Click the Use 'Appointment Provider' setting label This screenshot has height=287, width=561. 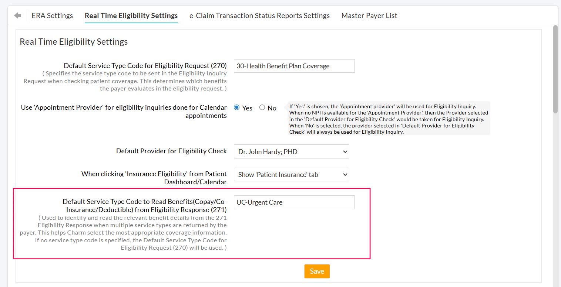(124, 111)
